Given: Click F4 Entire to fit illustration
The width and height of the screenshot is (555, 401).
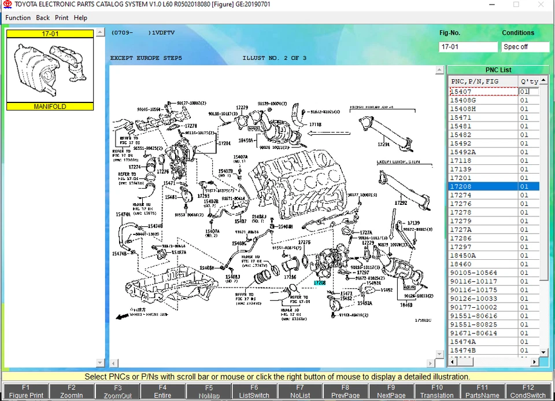Looking at the screenshot, I should [162, 392].
